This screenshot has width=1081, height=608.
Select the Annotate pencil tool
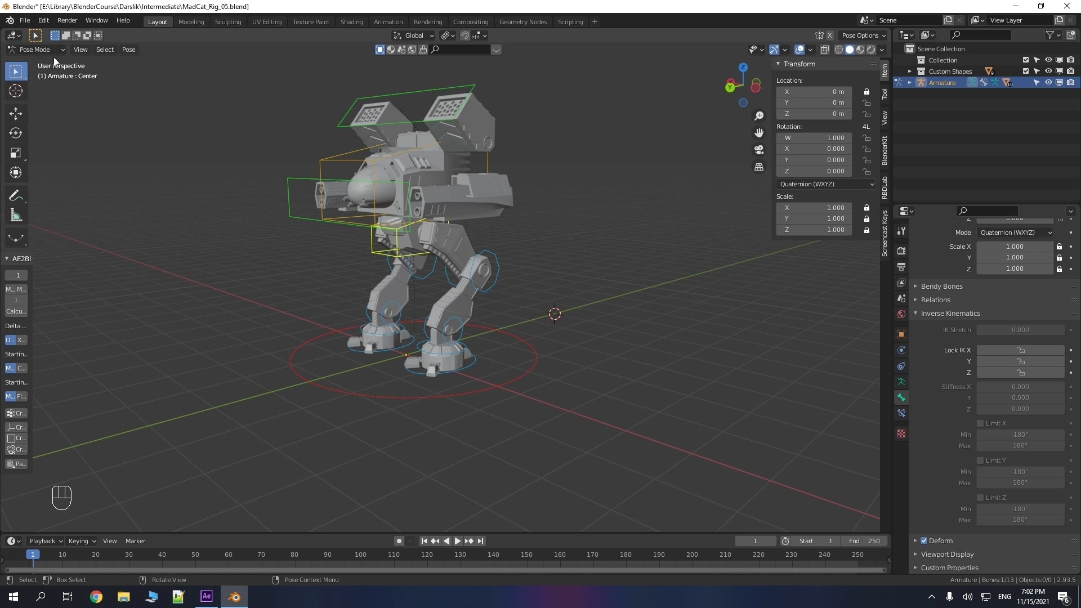15,196
